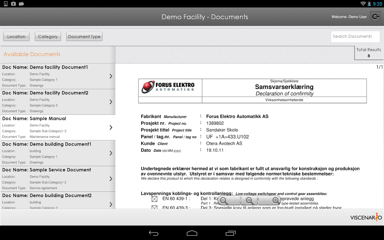Image resolution: width=384 pixels, height=240 pixels.
Task: Select Demo facility Document2 from the list
Action: coord(53,102)
